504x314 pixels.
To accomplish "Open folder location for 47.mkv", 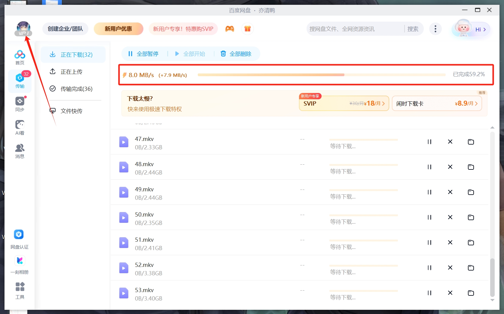I will (471, 142).
